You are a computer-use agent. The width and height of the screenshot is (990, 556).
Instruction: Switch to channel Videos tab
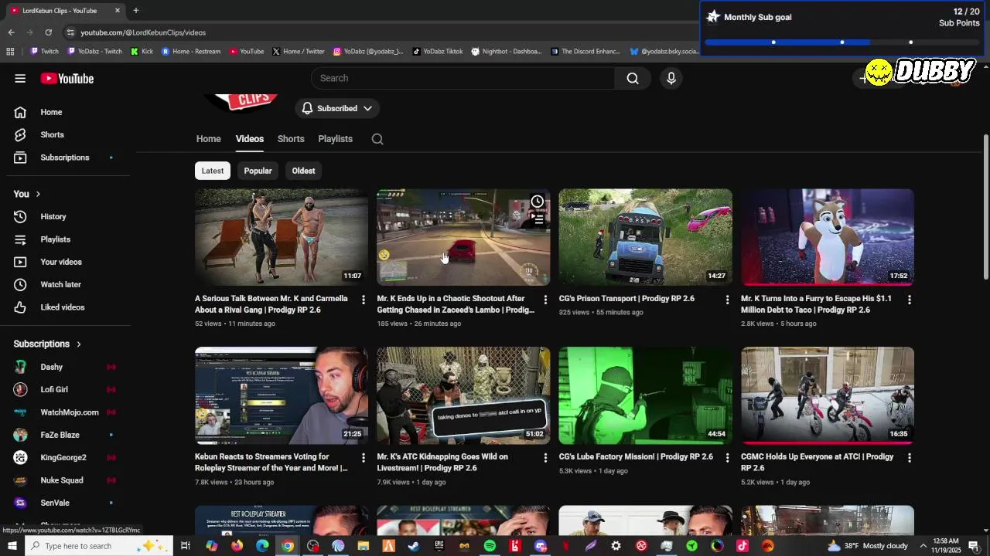[x=250, y=139]
